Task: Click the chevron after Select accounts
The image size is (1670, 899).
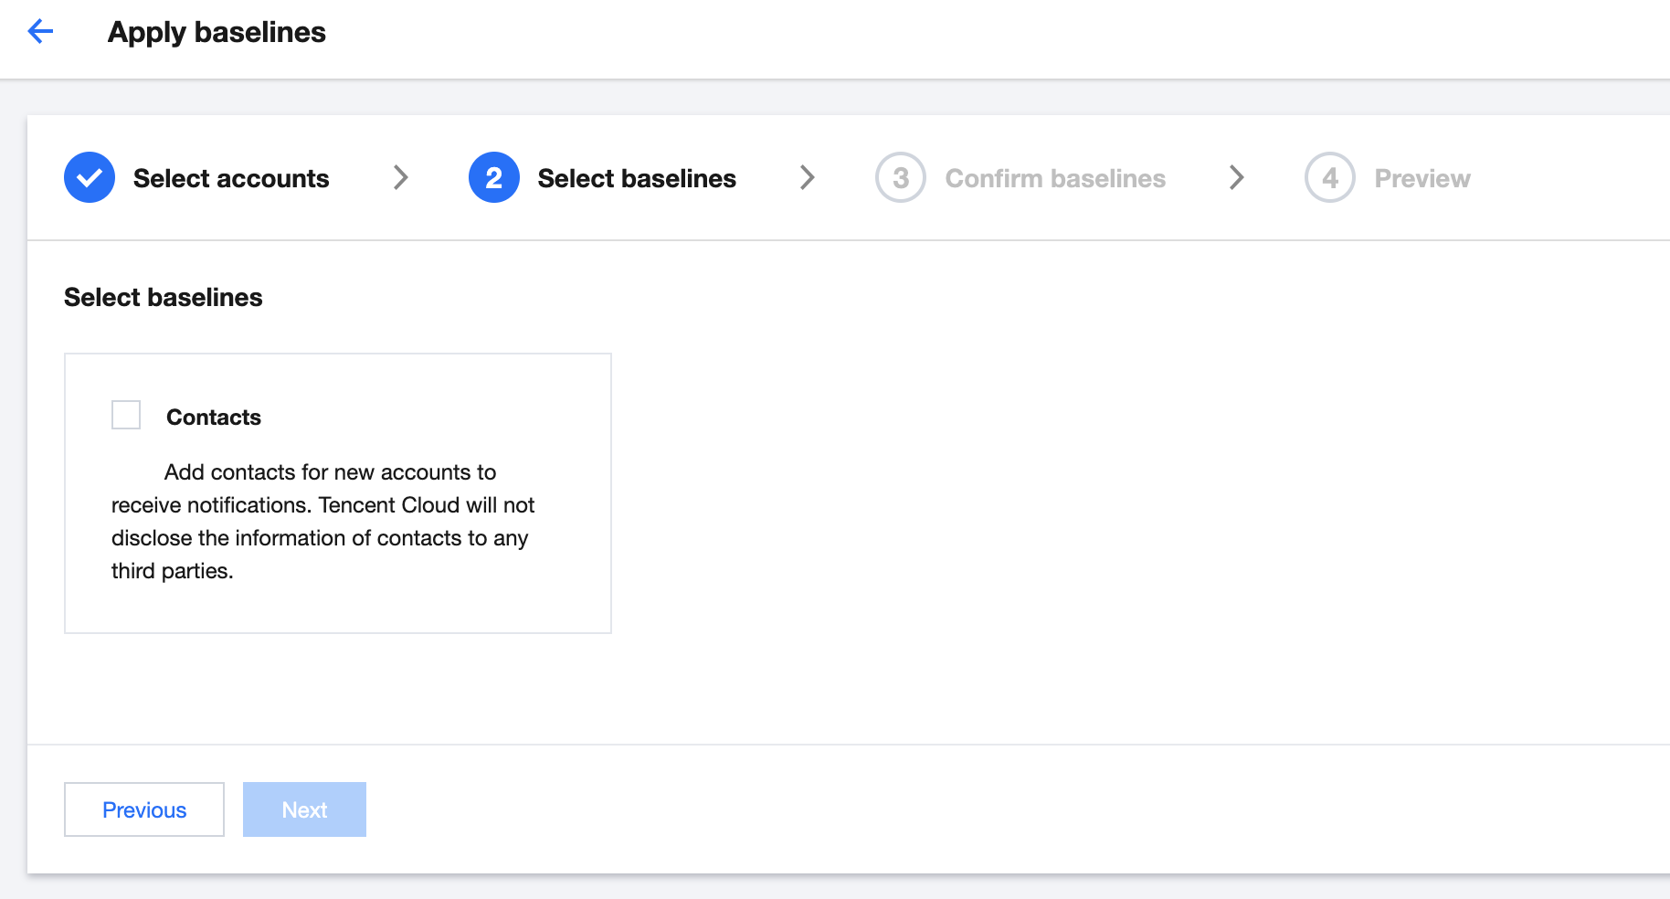Action: [400, 177]
